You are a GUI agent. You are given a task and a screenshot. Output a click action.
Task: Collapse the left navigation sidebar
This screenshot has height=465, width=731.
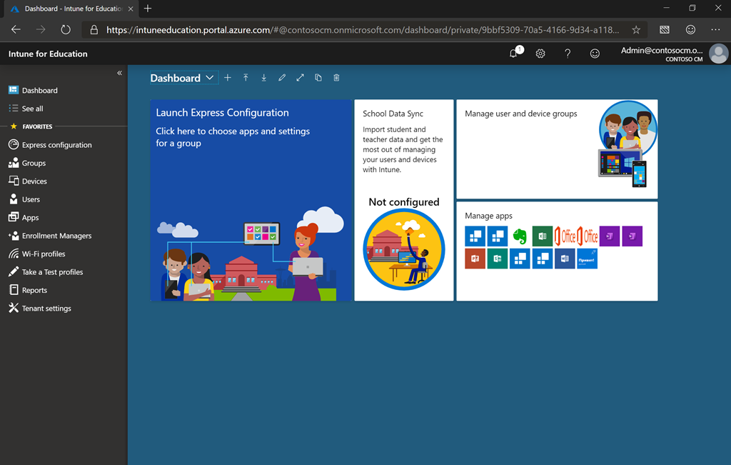(x=119, y=72)
